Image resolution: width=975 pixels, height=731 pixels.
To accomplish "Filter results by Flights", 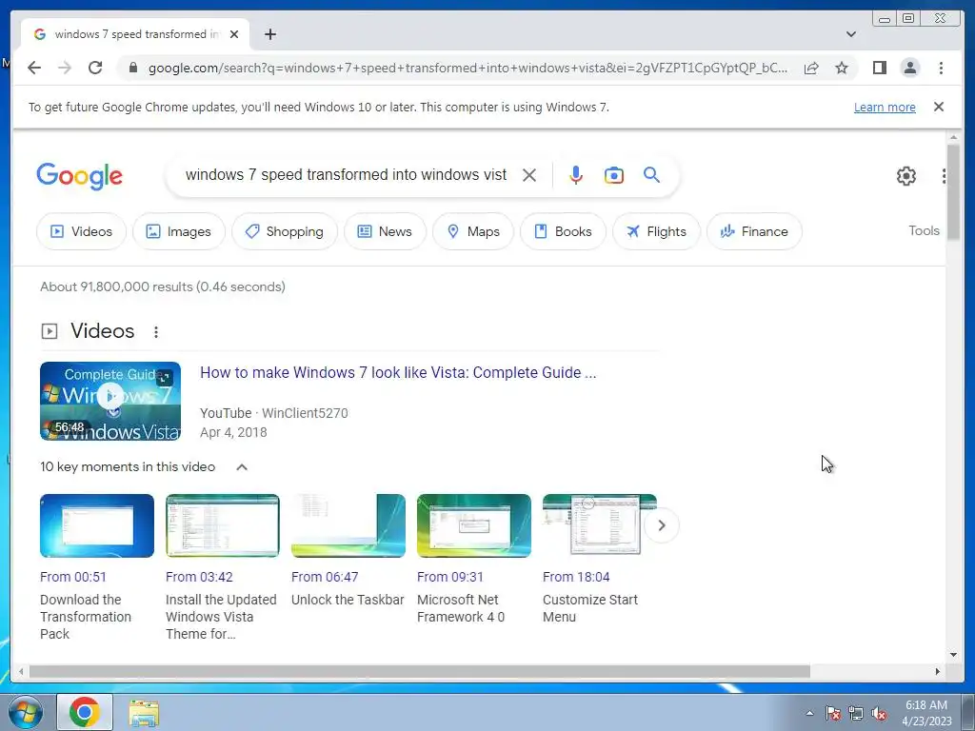I will (x=656, y=231).
